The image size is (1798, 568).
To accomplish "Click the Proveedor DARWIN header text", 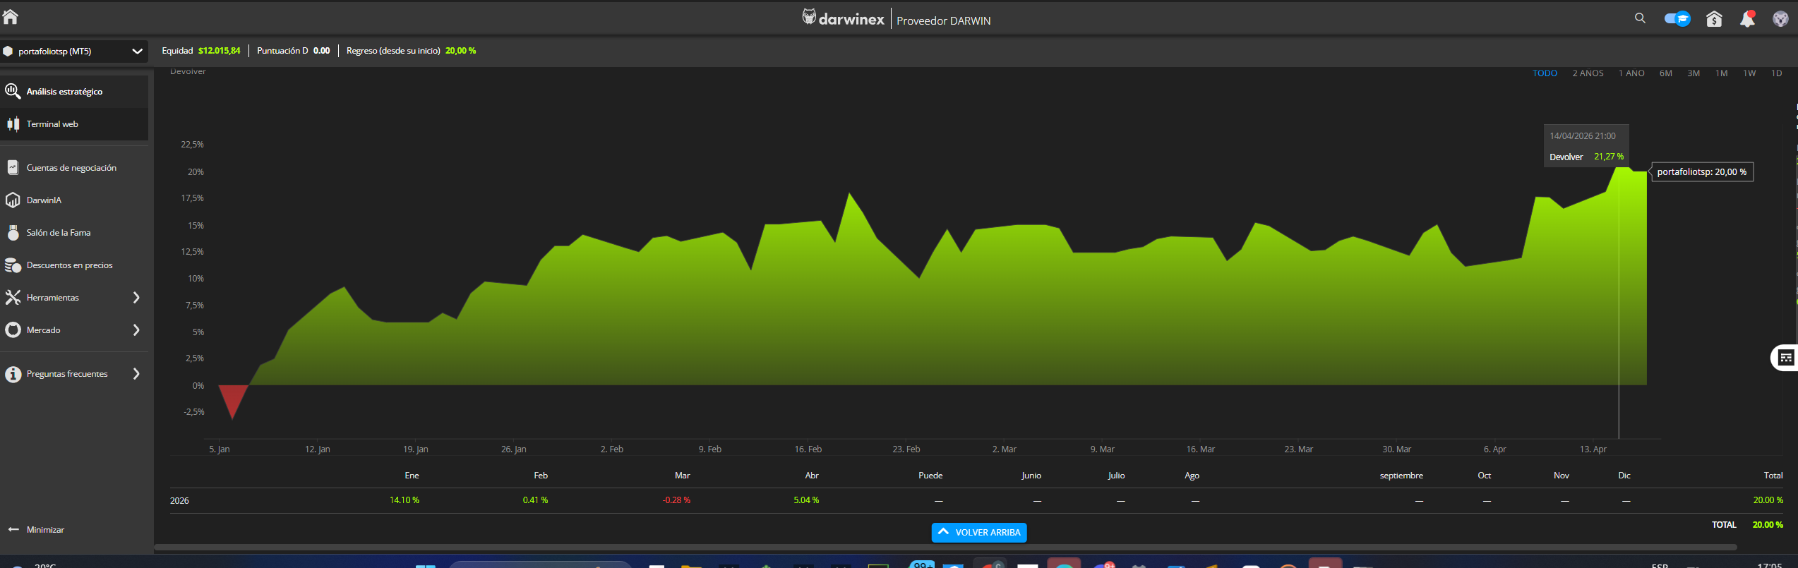I will click(943, 21).
